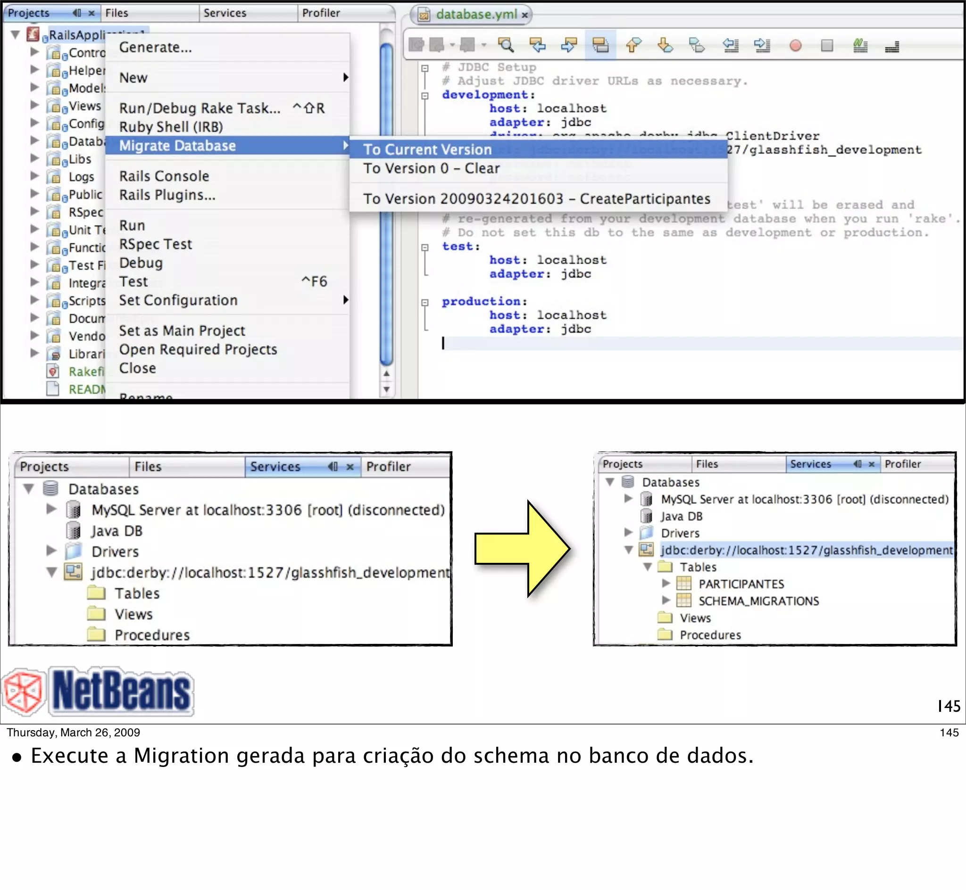Choose Generate... in the context menu
Image resolution: width=966 pixels, height=890 pixels.
point(155,47)
